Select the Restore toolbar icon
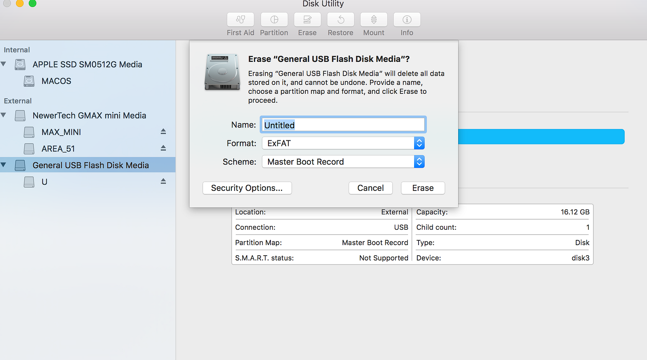 [340, 19]
